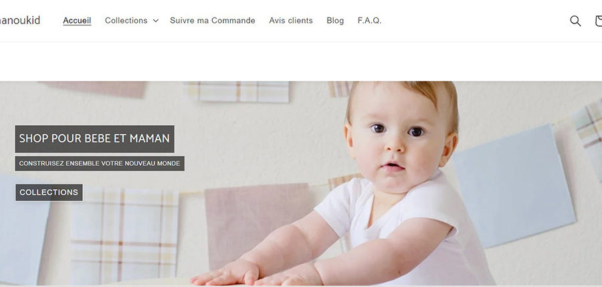Viewport: 602px width, 287px height.
Task: Click the pink fabric square in the banner center
Action: [x=258, y=225]
